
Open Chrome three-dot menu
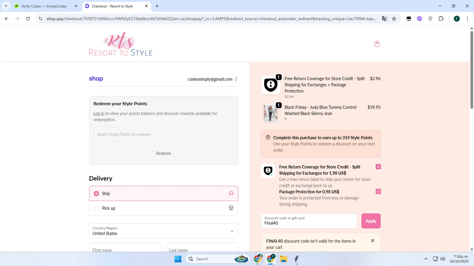(x=467, y=19)
